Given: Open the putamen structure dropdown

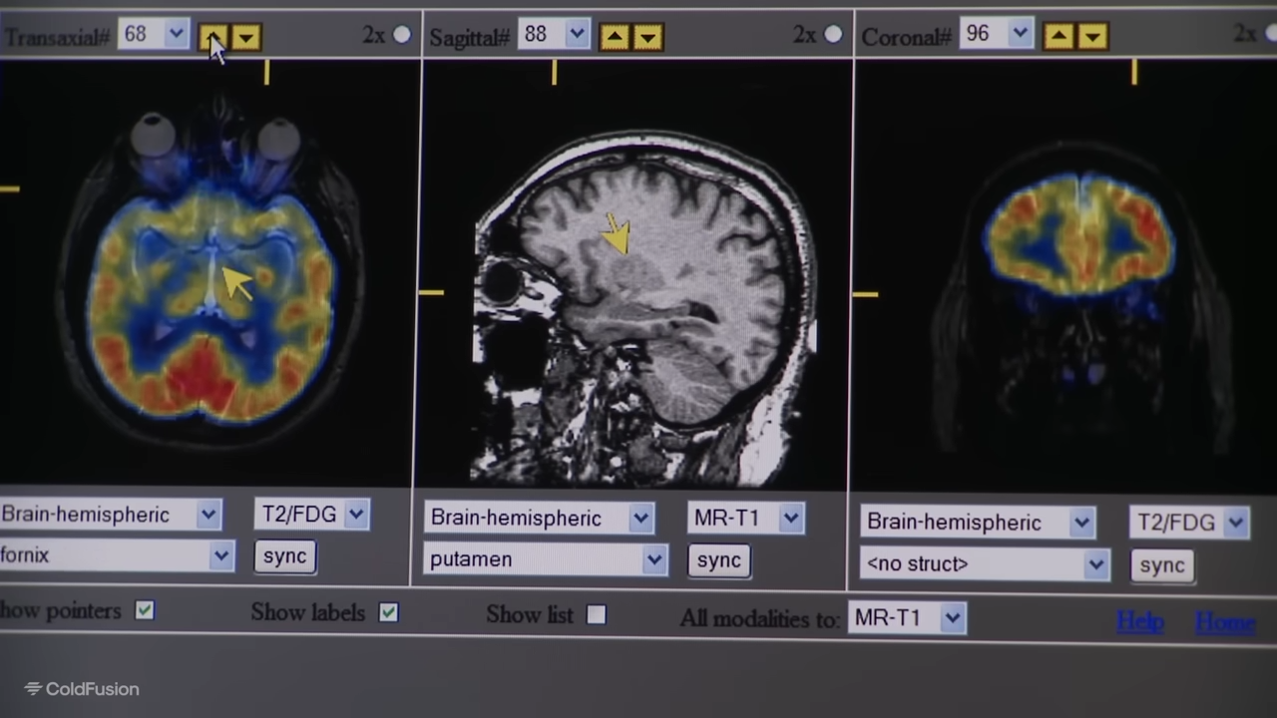Looking at the screenshot, I should [653, 559].
